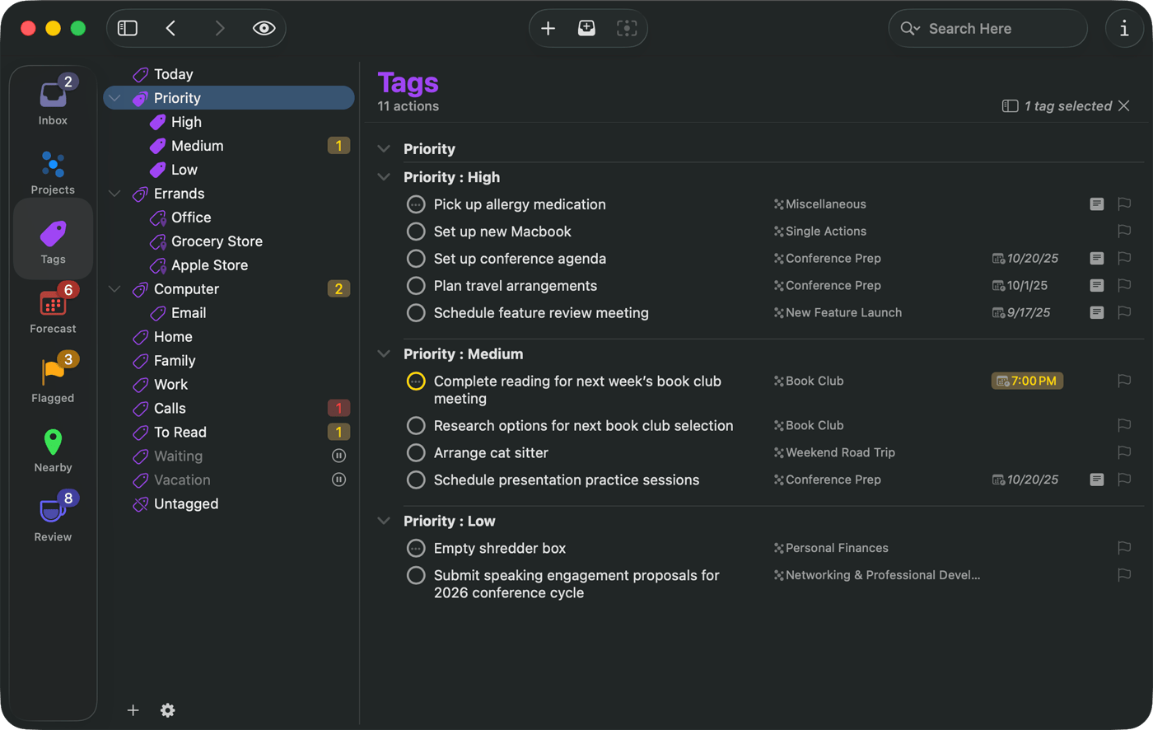Switch to the Projects perspective
Image resolution: width=1153 pixels, height=730 pixels.
(53, 171)
